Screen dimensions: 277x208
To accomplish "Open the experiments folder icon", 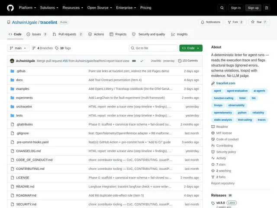I will pyautogui.click(x=12, y=97).
